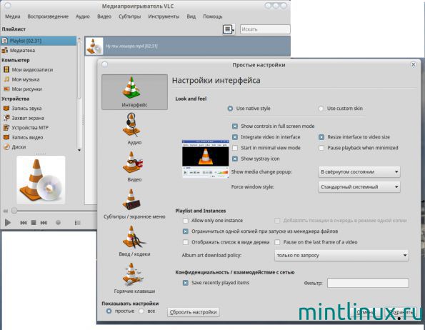The height and width of the screenshot is (330, 425).
Task: Click the play button in VLC
Action: [8, 223]
